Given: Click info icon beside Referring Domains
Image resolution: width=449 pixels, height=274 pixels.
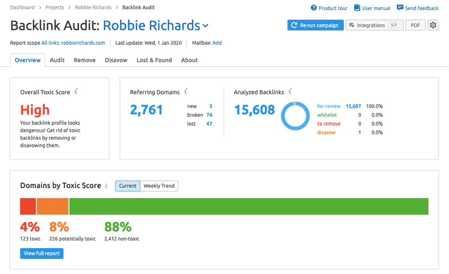Looking at the screenshot, I should point(186,92).
